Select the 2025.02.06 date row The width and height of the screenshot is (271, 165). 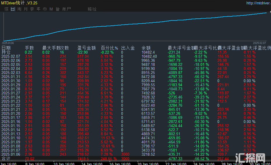pyautogui.click(x=135, y=60)
